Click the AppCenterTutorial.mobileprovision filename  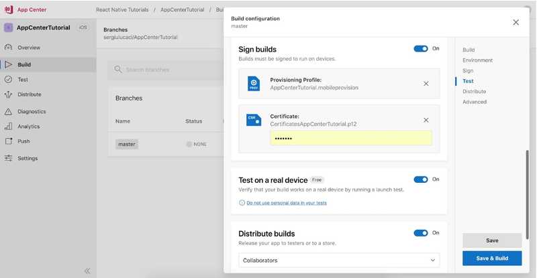click(x=314, y=88)
